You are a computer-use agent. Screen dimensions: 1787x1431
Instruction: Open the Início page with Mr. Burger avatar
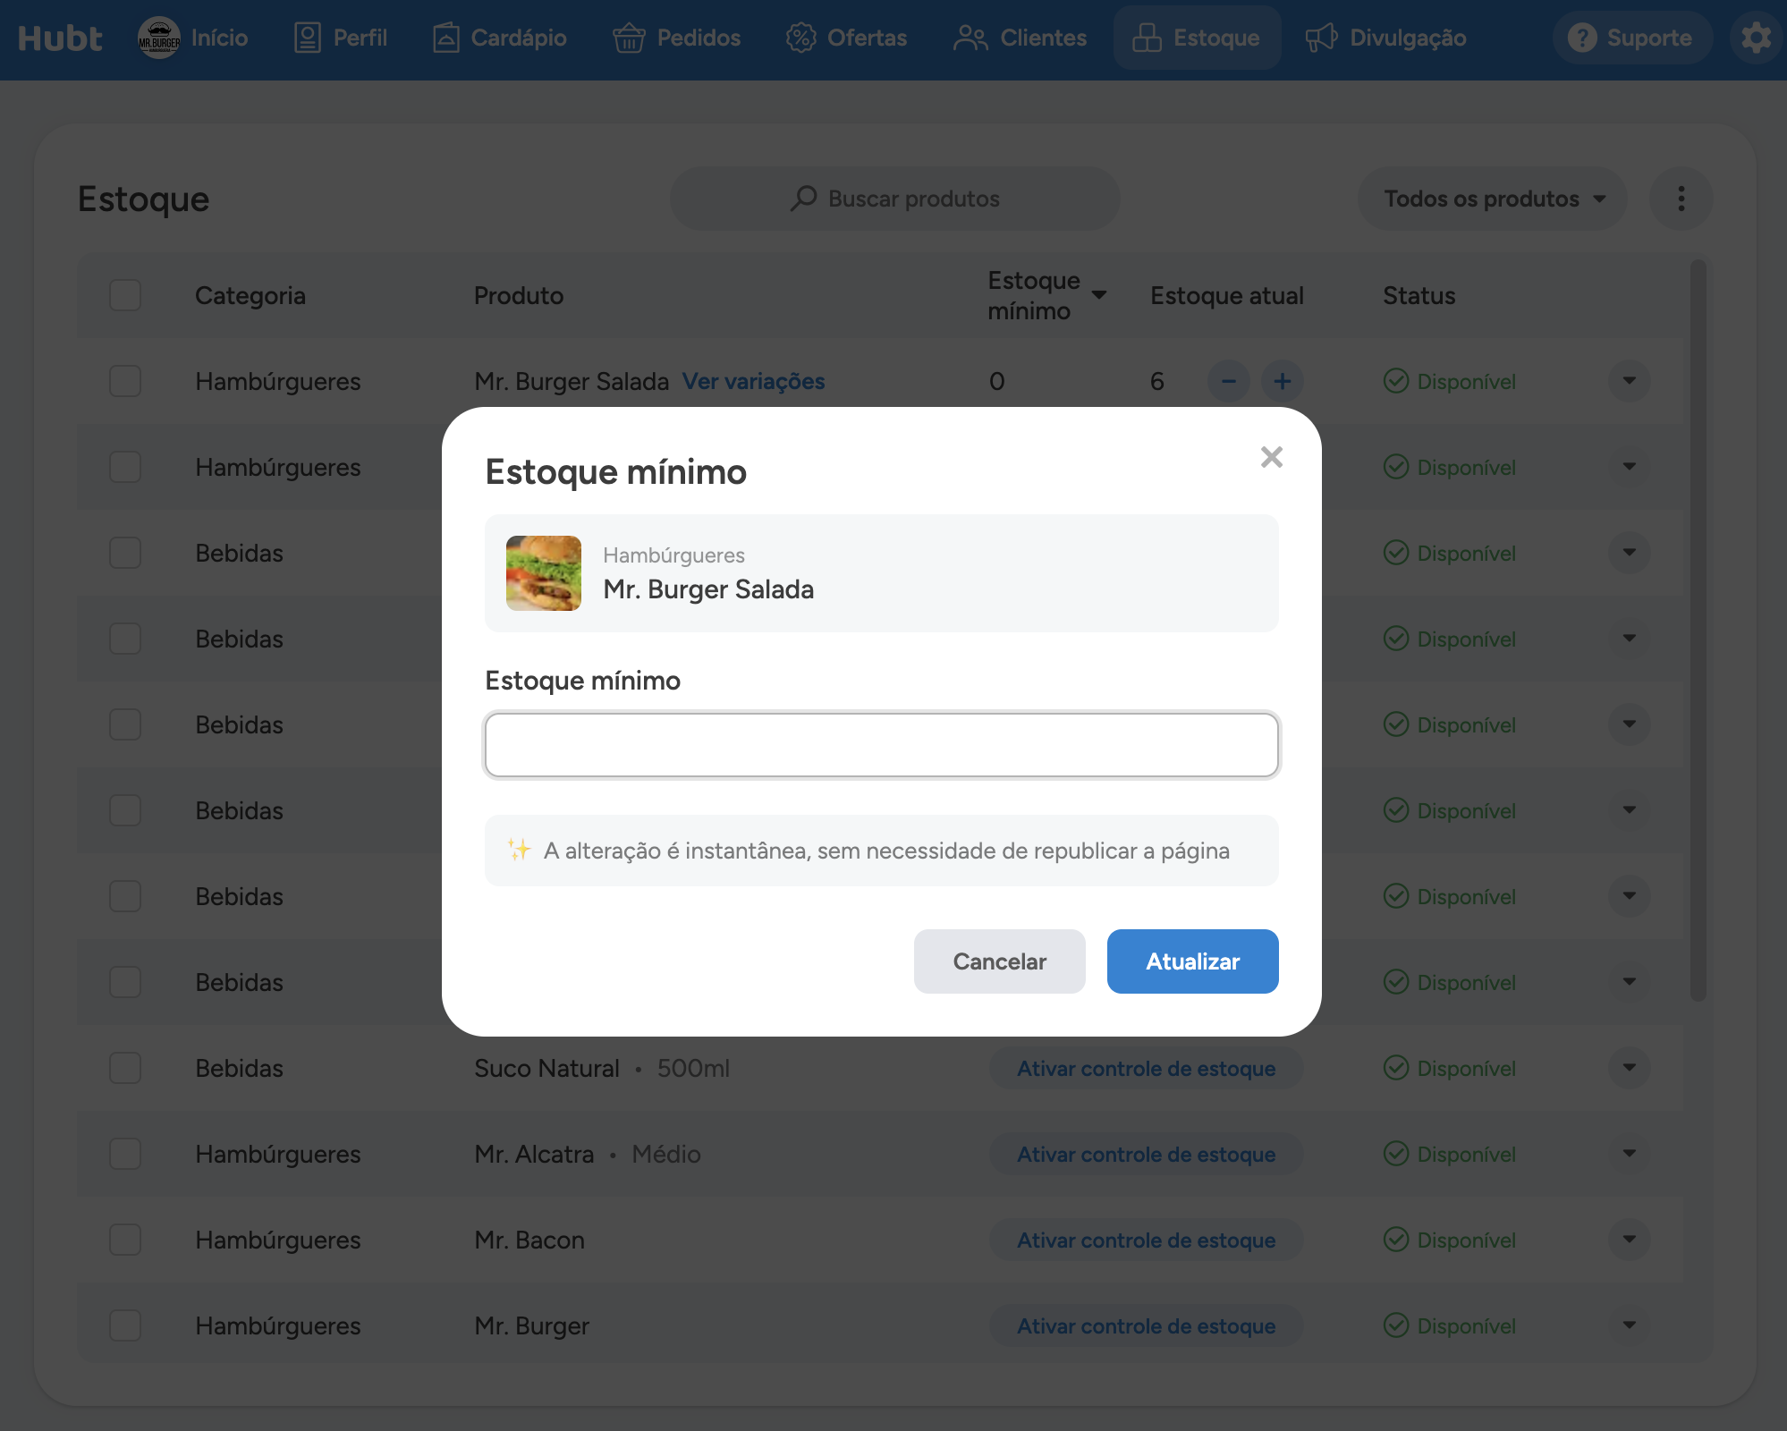(193, 38)
